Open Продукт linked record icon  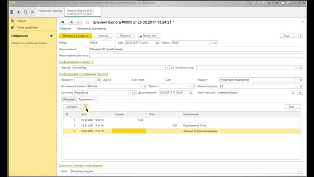pyautogui.click(x=301, y=80)
